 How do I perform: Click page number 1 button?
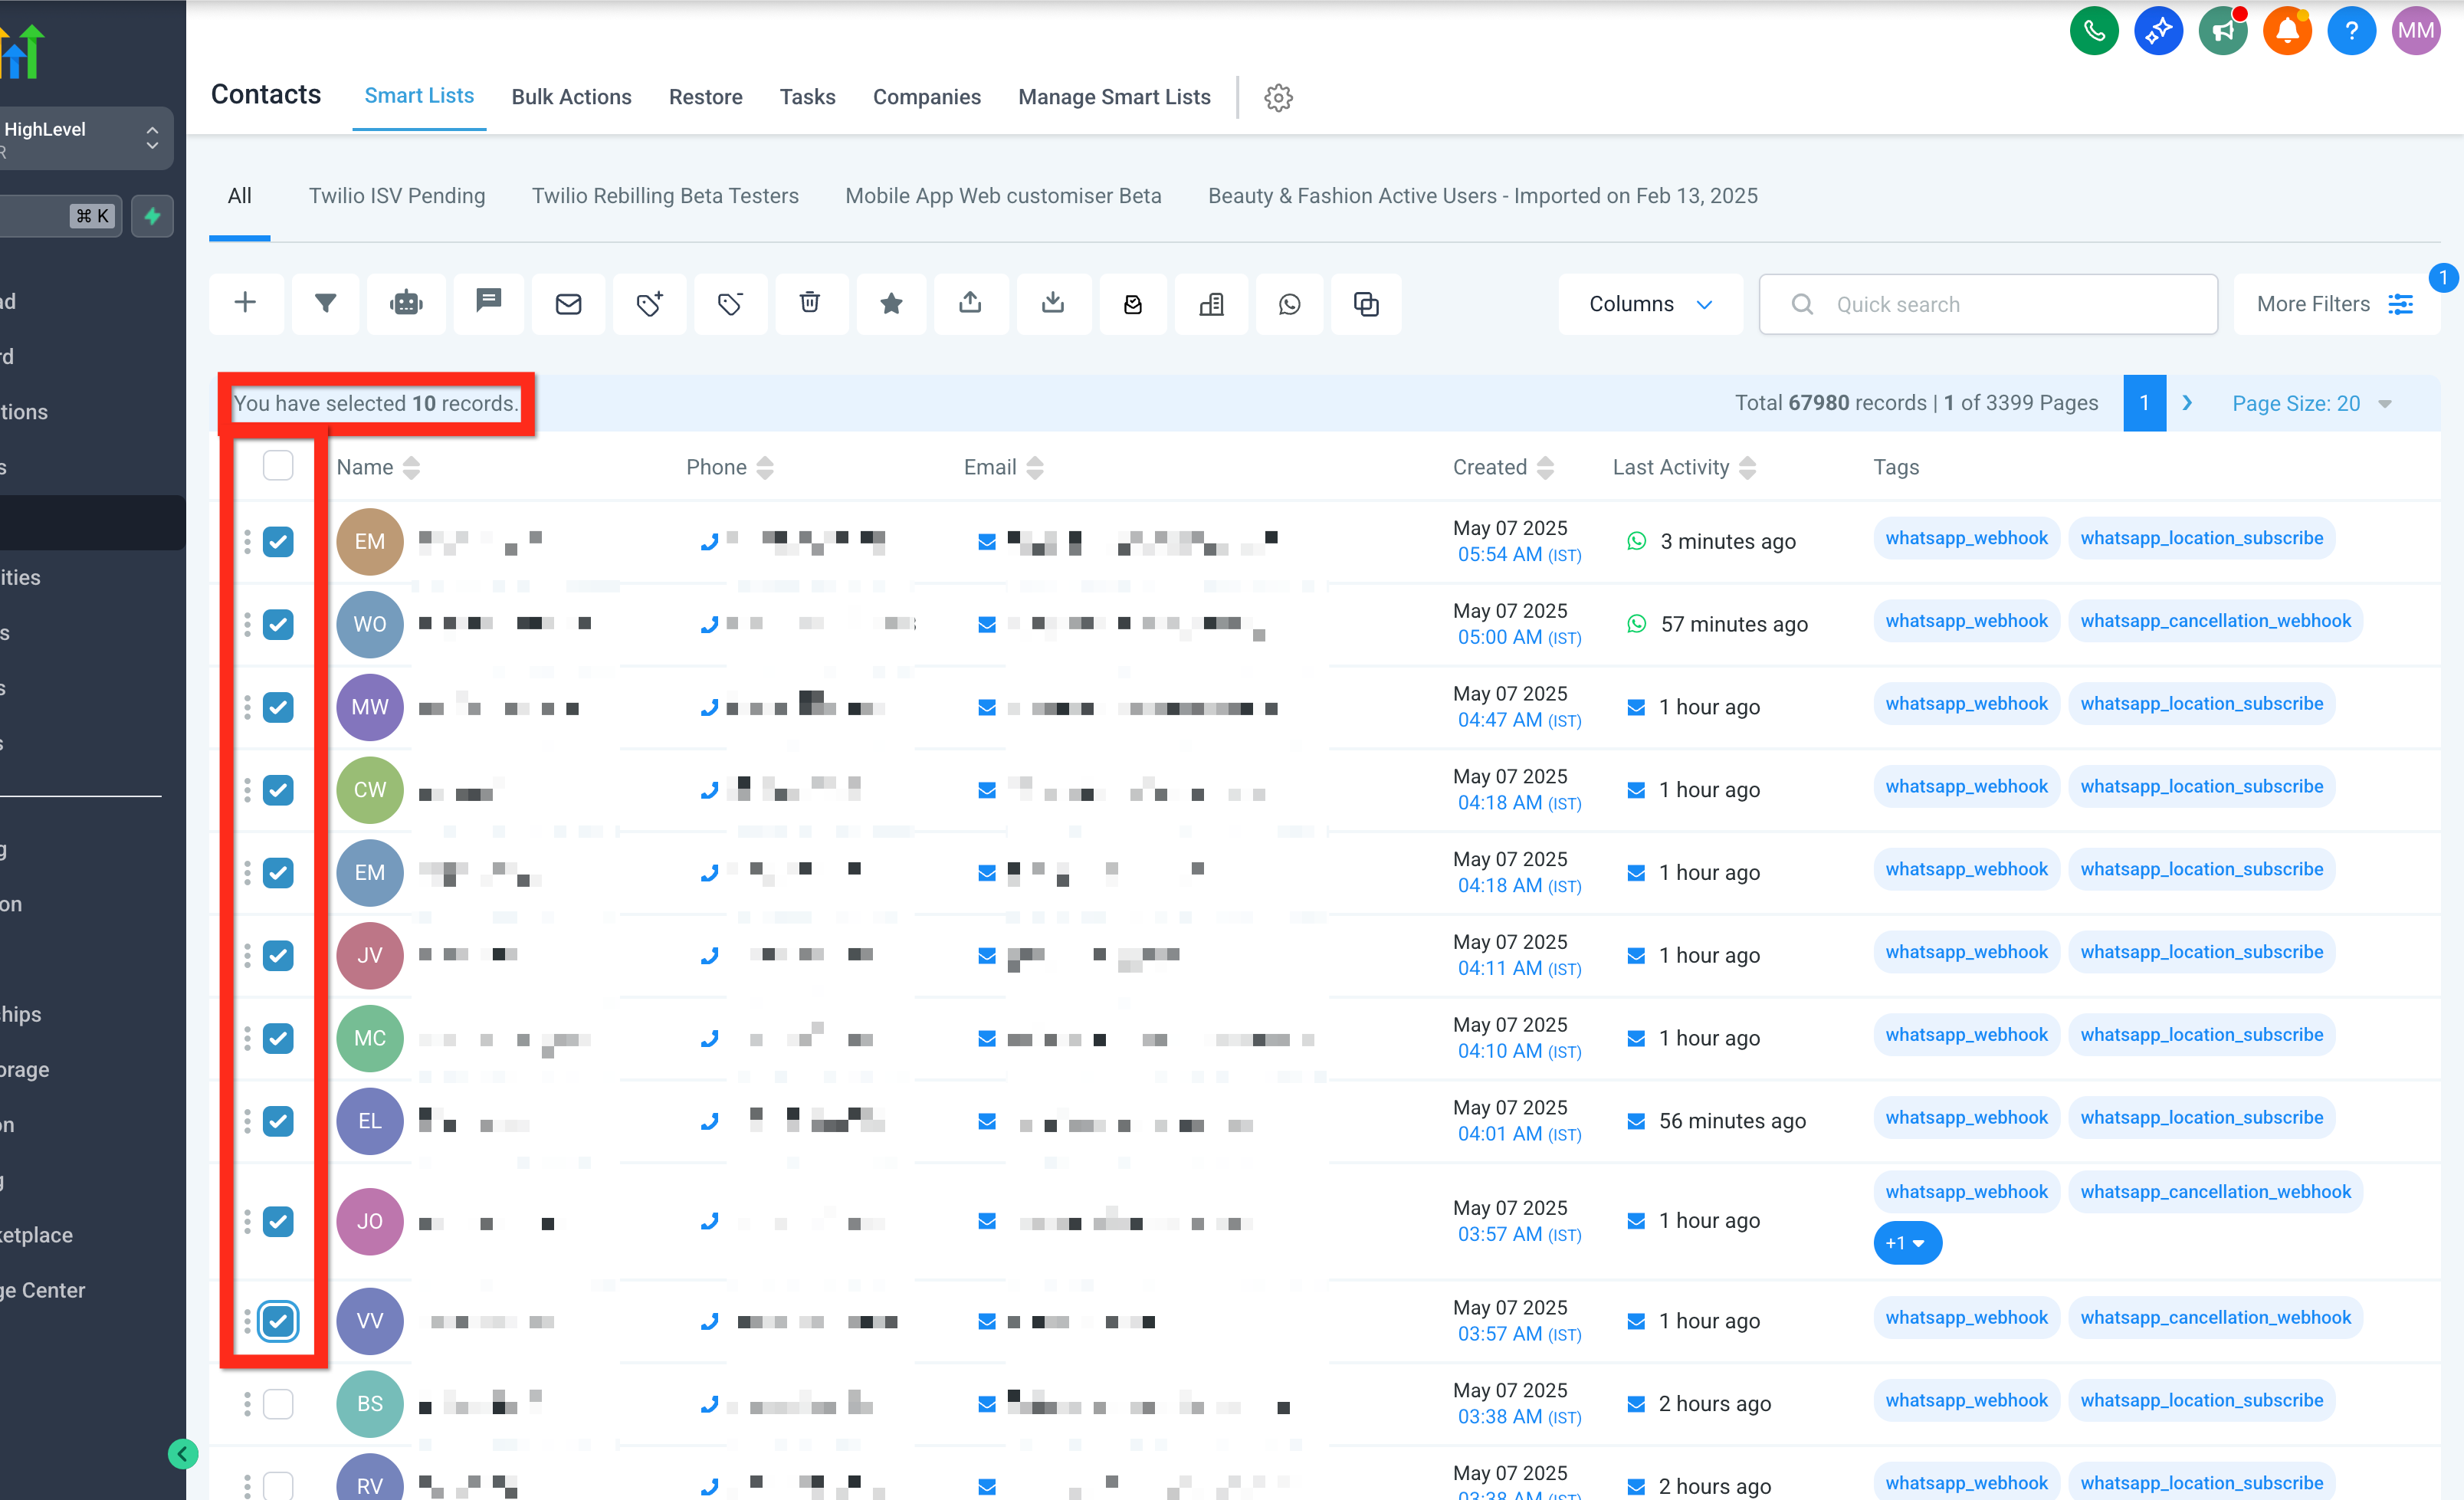(x=2144, y=403)
